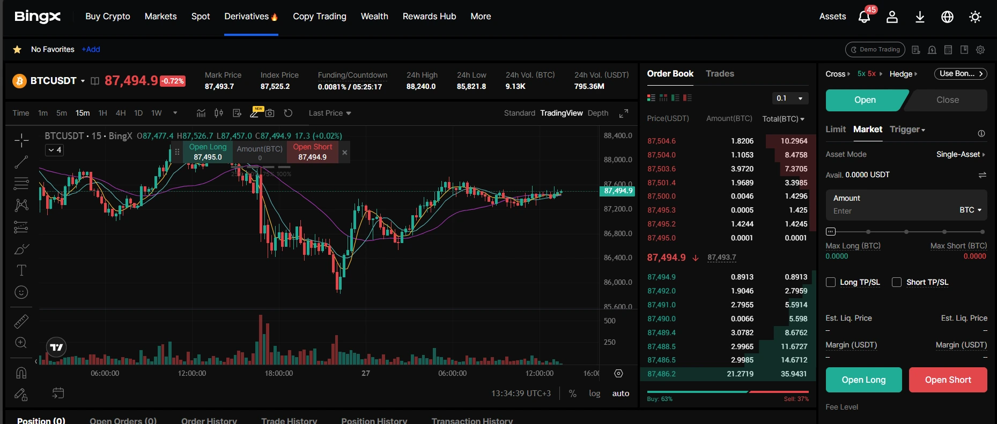The image size is (997, 424).
Task: Open Hedge position mode selector
Action: (x=903, y=74)
